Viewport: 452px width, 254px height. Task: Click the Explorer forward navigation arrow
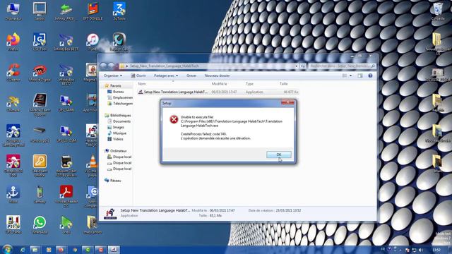point(111,66)
